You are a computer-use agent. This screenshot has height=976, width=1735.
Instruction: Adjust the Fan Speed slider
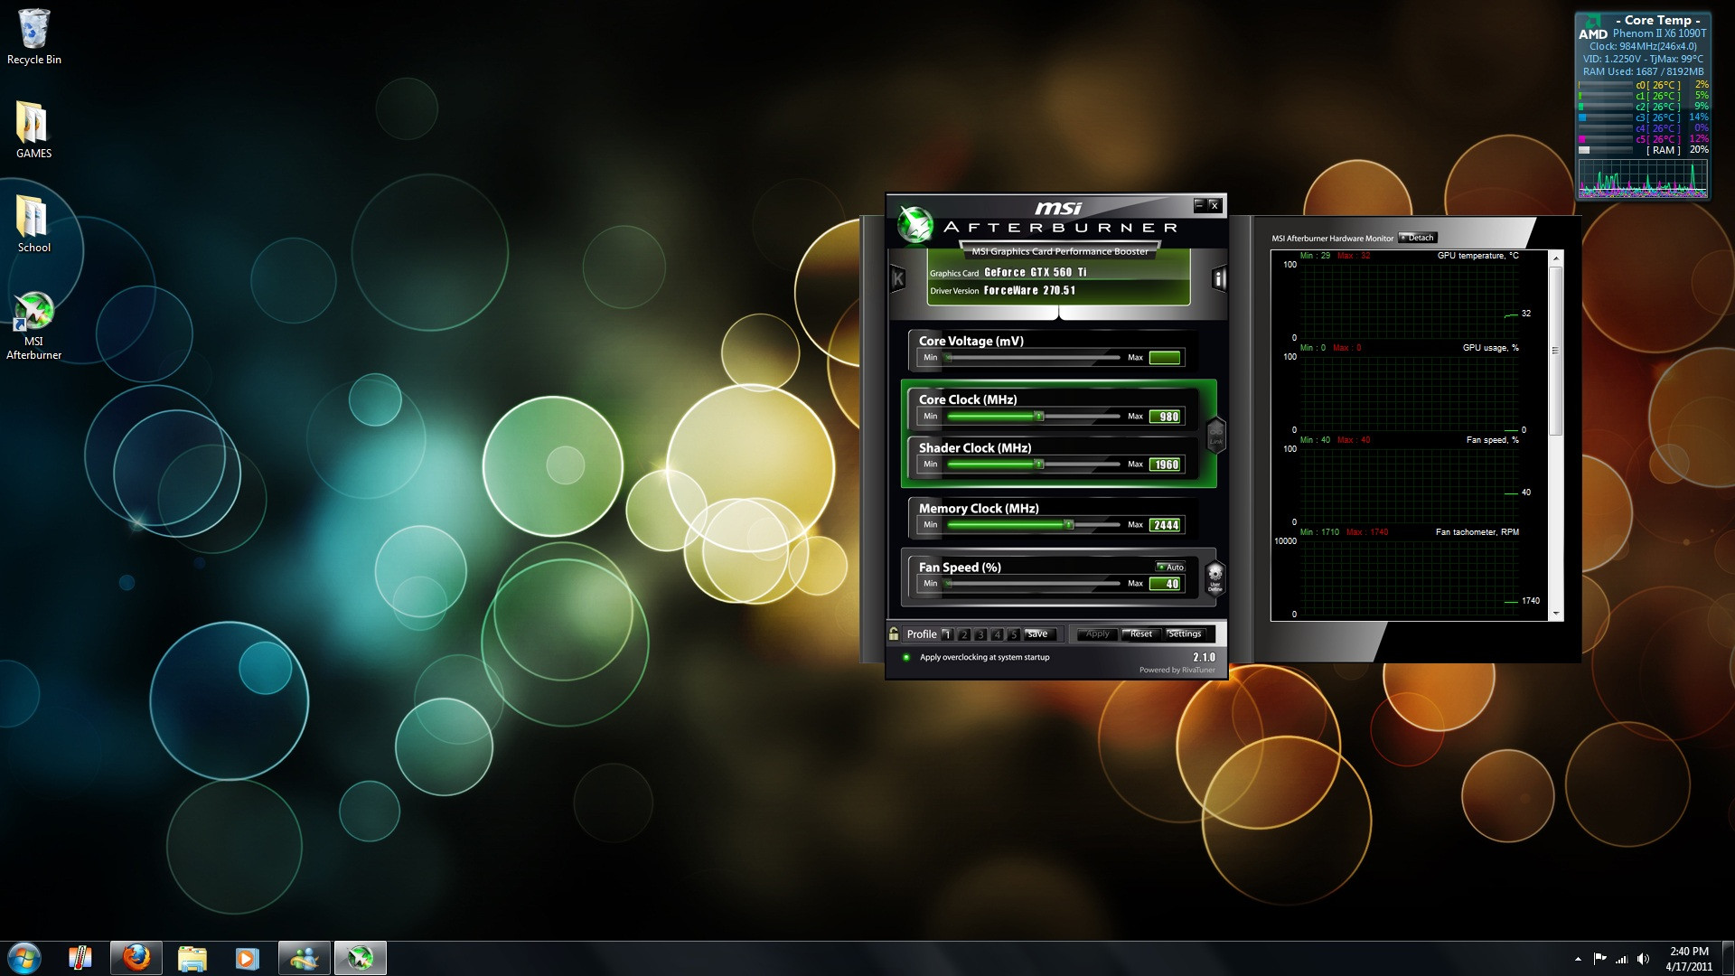tap(1034, 584)
